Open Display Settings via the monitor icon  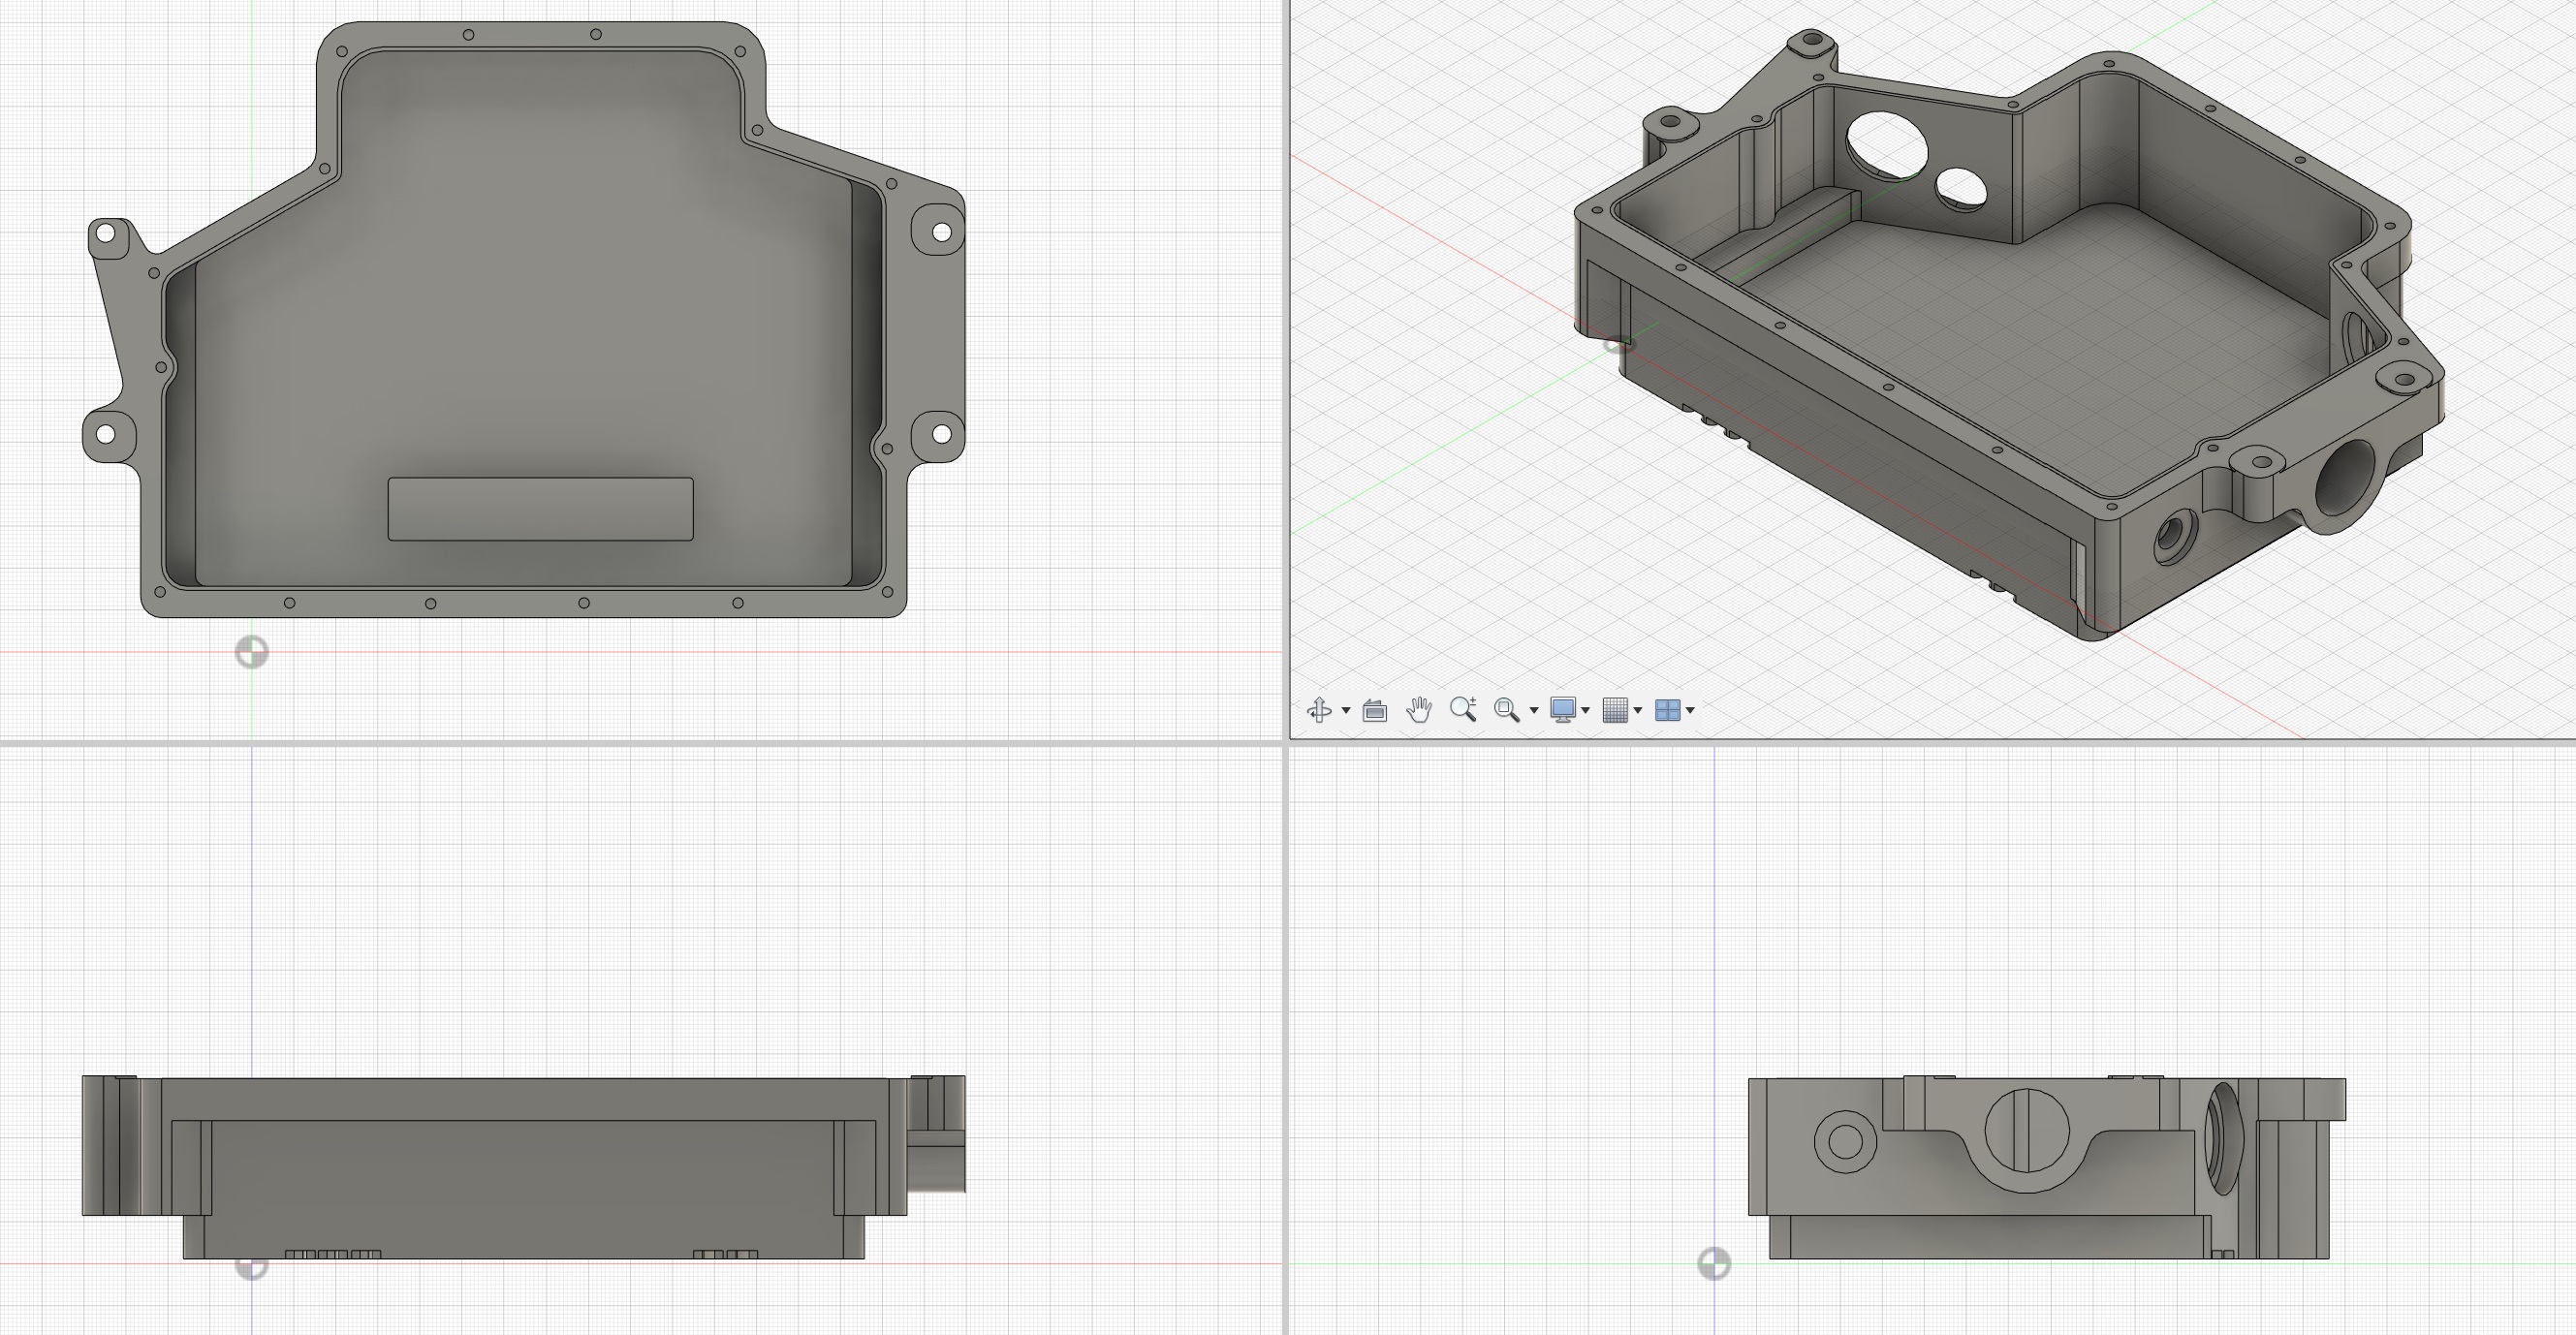tap(1564, 710)
